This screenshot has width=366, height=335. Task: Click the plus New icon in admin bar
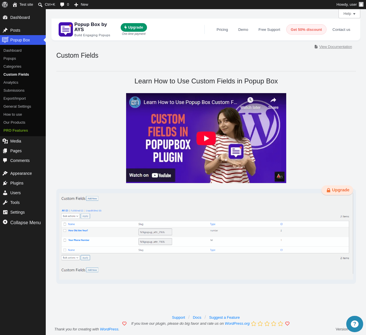point(76,5)
